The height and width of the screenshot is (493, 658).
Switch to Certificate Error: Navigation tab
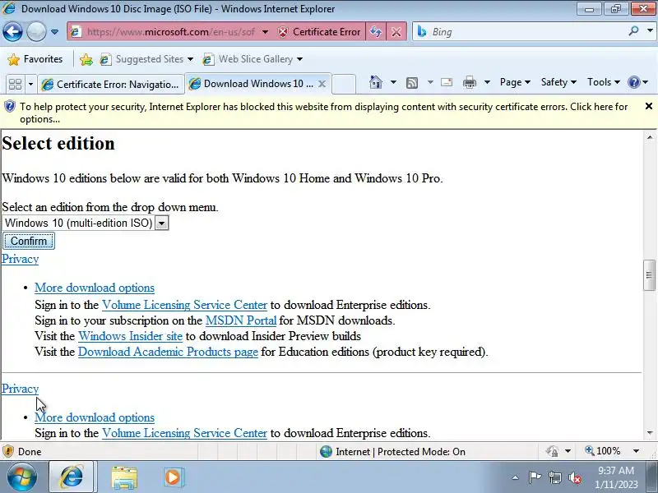pos(111,85)
